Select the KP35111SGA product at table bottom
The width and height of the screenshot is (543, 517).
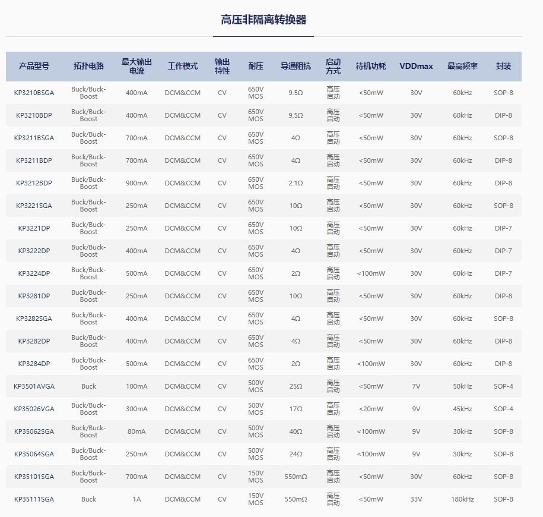click(34, 499)
